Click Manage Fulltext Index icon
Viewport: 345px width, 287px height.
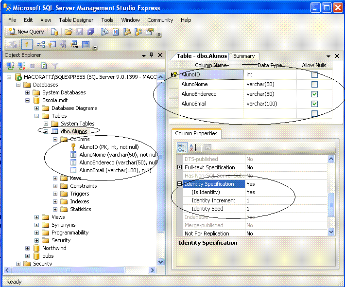point(64,44)
